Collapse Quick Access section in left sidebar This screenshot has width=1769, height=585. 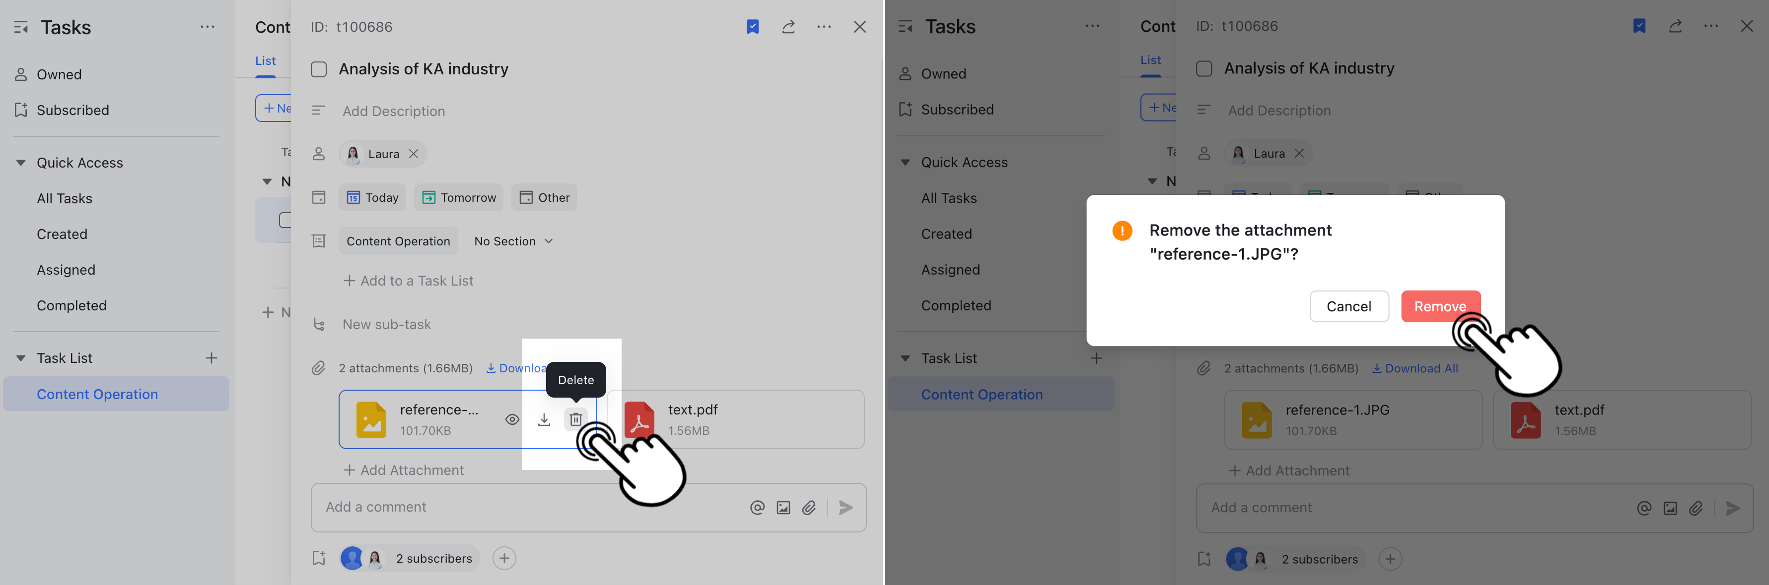click(20, 163)
